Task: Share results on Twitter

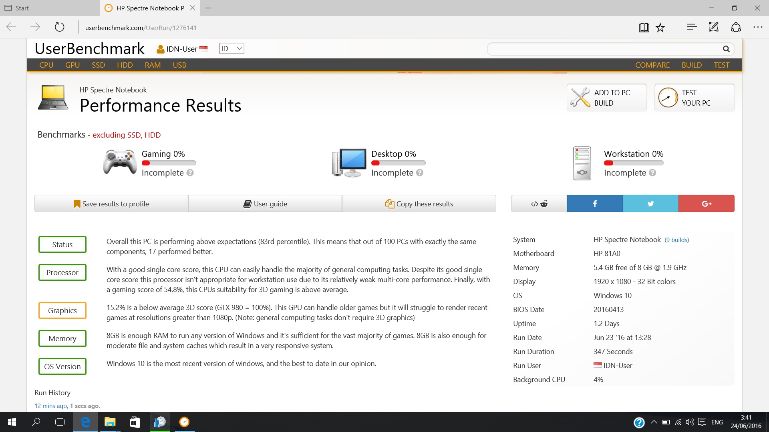Action: [x=650, y=204]
